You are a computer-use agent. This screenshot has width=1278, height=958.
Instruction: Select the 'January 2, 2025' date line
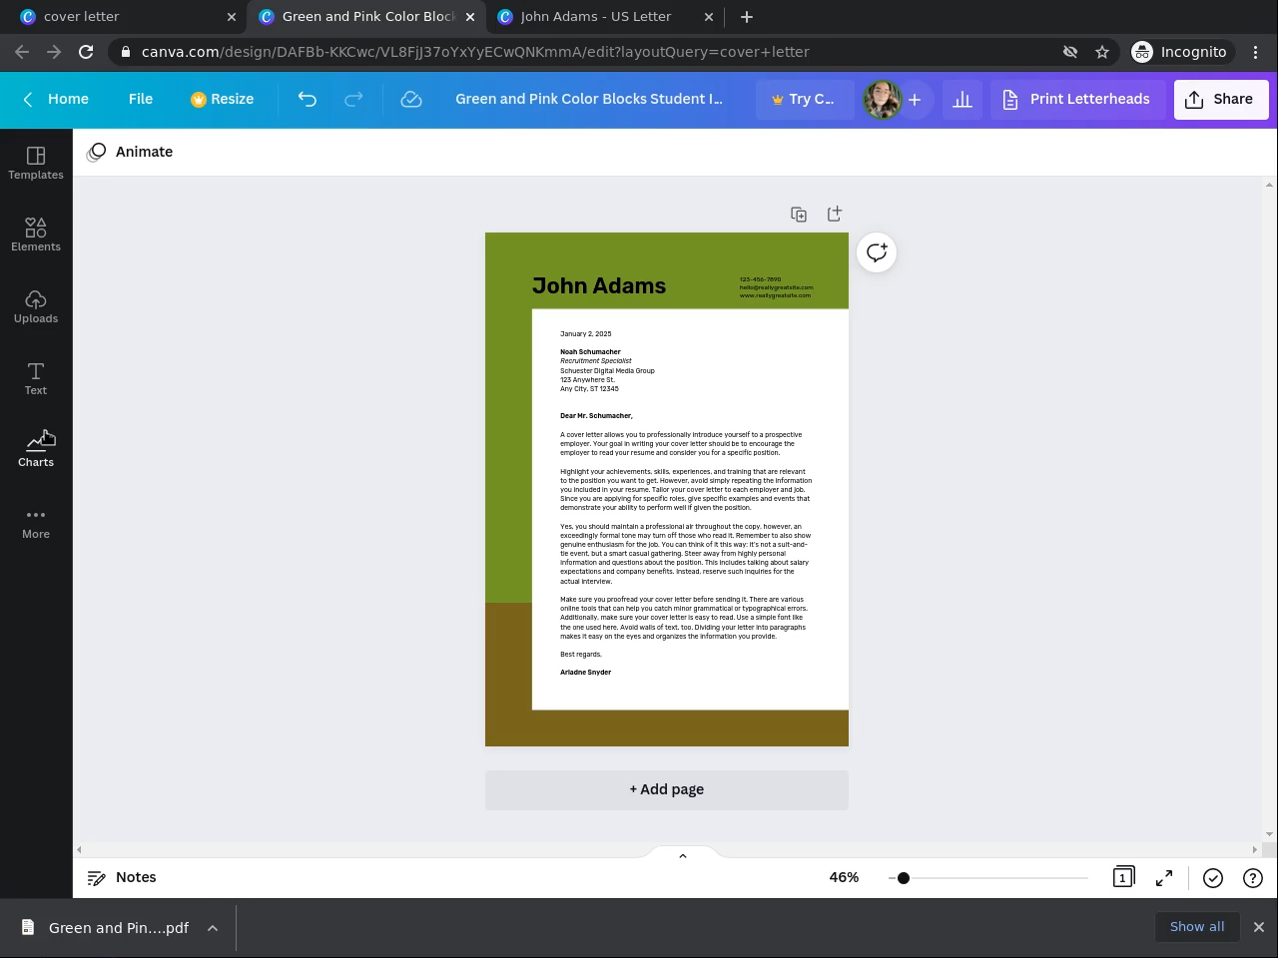[x=586, y=334]
